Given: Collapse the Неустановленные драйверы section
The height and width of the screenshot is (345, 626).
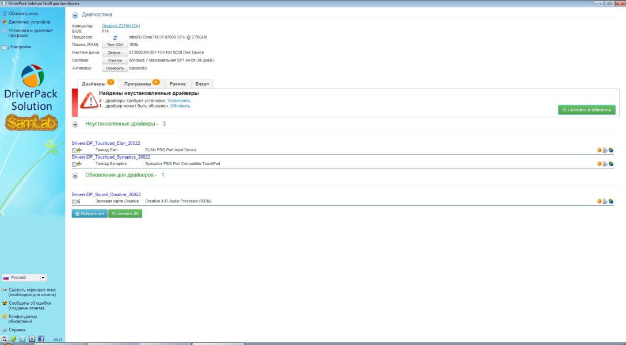Looking at the screenshot, I should coord(76,124).
